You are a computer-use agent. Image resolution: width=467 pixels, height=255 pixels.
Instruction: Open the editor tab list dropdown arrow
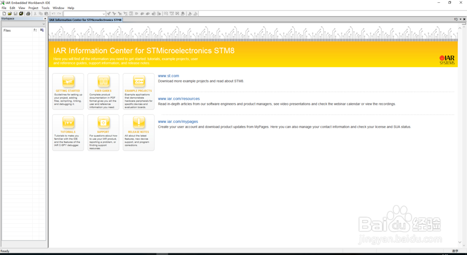pos(460,19)
